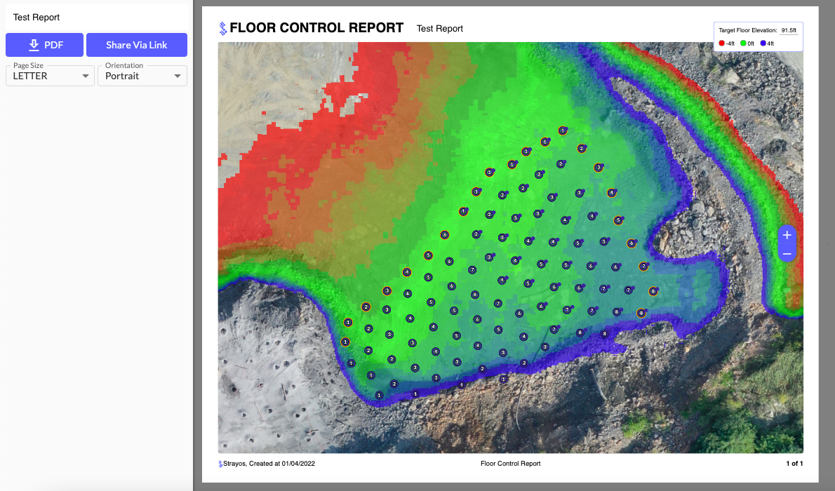Click the Test Report name field
Image resolution: width=835 pixels, height=491 pixels.
(x=96, y=17)
